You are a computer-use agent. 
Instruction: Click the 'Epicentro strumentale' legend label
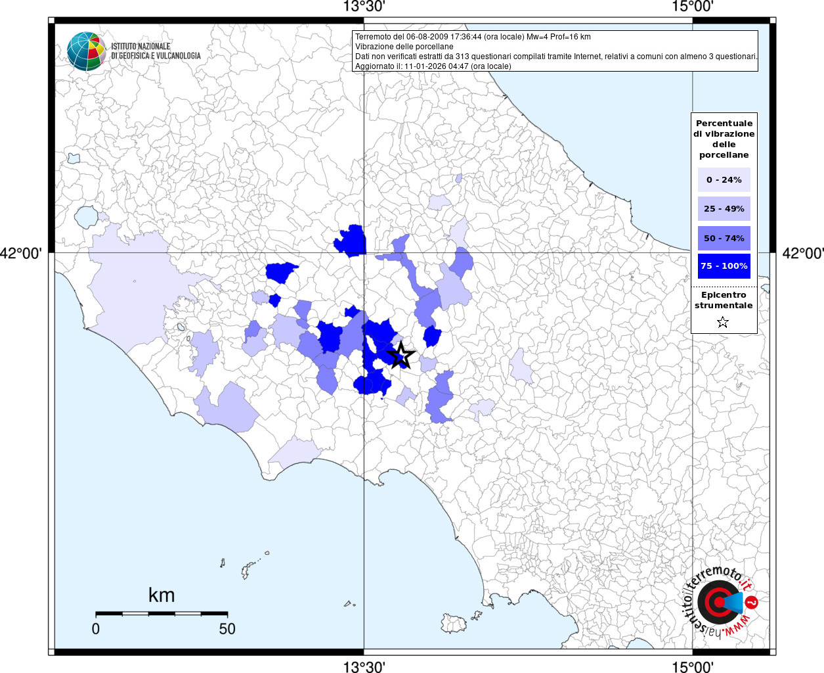[x=724, y=300]
